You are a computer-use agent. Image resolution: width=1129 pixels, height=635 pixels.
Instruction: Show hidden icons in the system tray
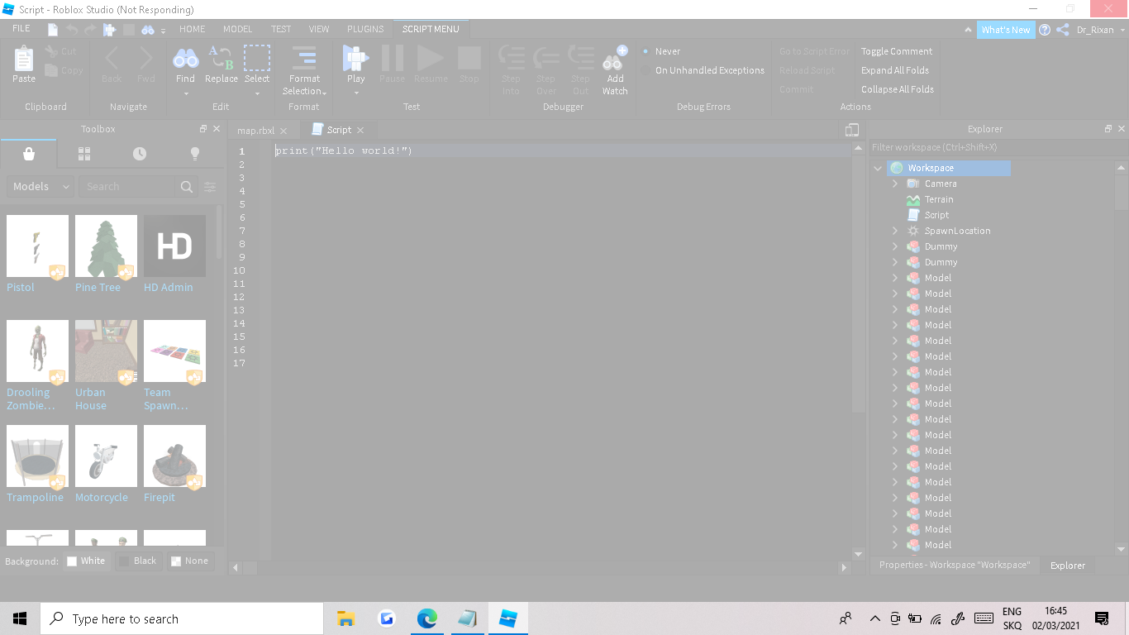(x=874, y=618)
